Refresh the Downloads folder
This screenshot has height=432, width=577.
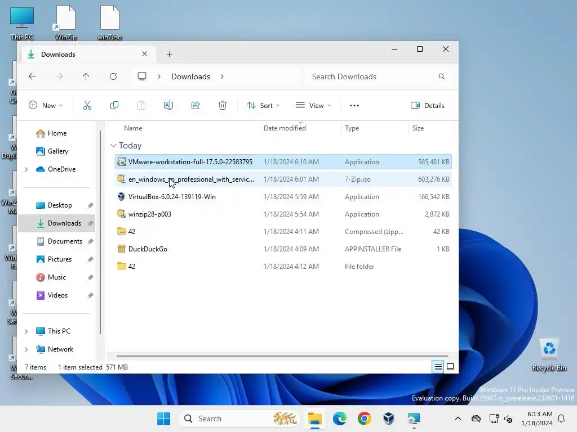113,76
